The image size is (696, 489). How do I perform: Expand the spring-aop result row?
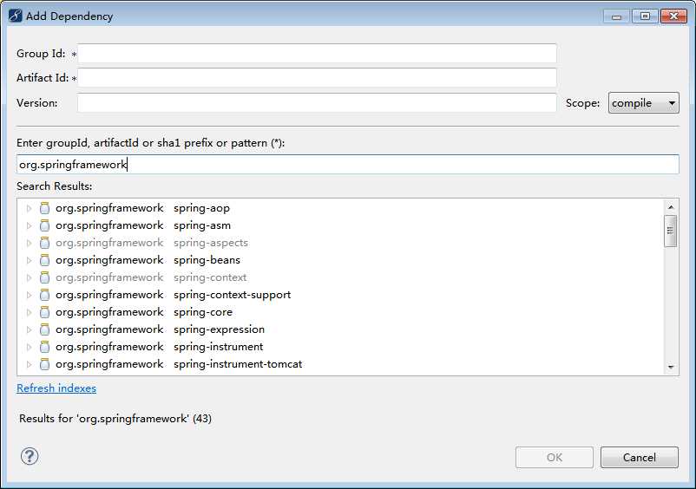click(29, 208)
